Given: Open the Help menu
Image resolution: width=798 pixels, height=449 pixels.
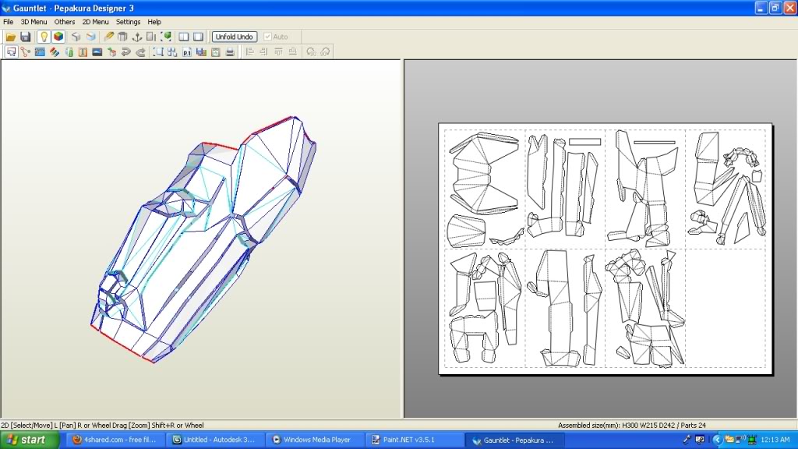Looking at the screenshot, I should tap(154, 22).
